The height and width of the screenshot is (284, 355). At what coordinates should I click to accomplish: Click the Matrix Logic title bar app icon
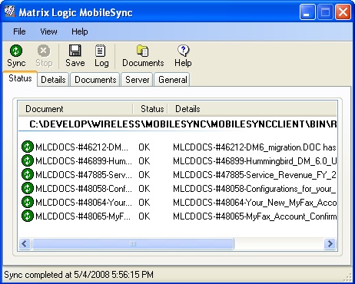click(9, 12)
